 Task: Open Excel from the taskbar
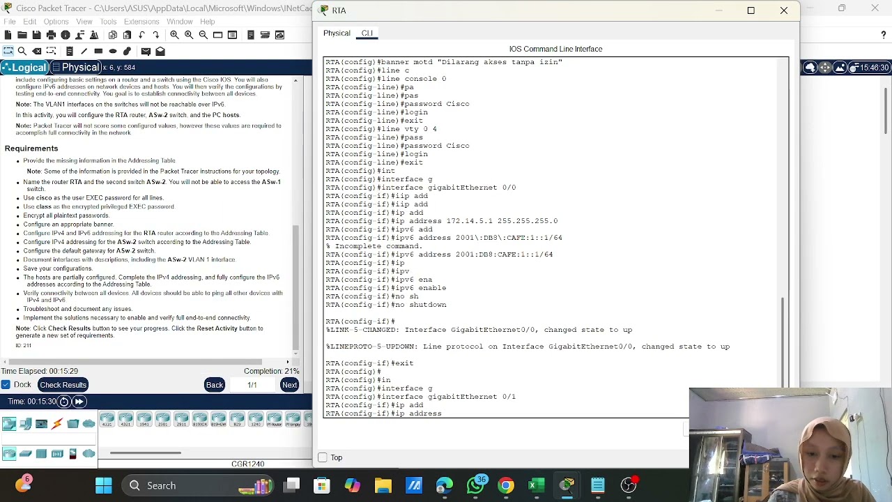click(x=537, y=485)
